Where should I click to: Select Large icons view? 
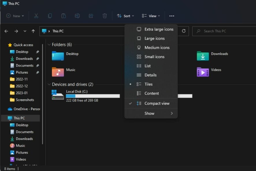tap(151, 39)
